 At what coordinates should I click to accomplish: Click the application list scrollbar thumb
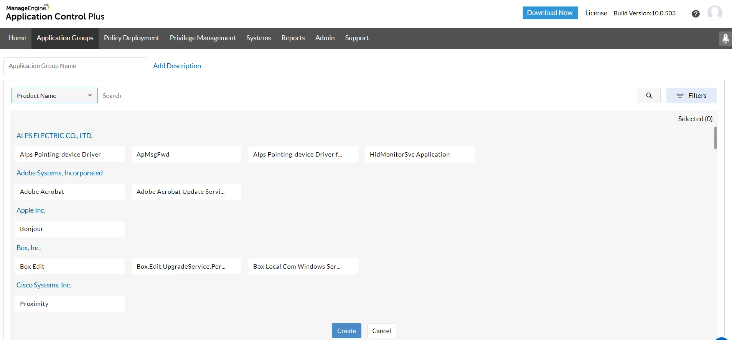tap(715, 138)
